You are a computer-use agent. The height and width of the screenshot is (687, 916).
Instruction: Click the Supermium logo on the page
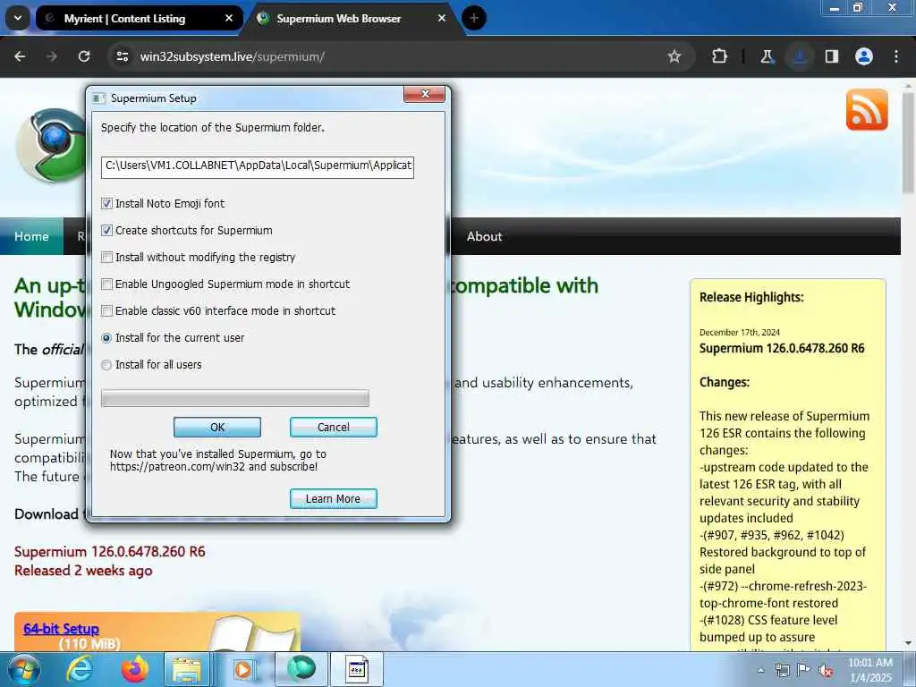53,146
